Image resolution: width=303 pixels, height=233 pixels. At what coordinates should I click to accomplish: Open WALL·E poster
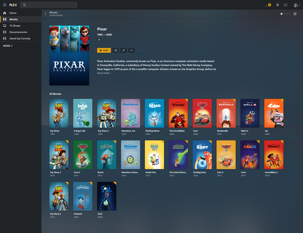point(250,113)
